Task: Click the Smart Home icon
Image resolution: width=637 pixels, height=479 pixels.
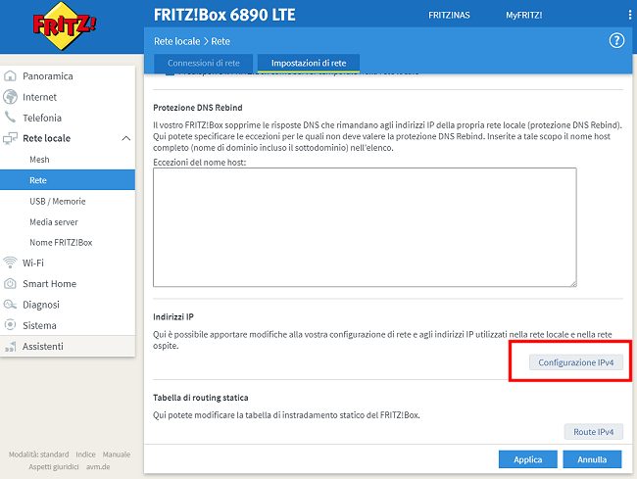Action: pyautogui.click(x=10, y=284)
